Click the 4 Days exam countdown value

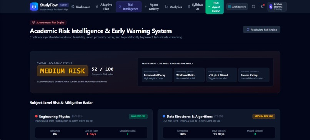point(91,134)
